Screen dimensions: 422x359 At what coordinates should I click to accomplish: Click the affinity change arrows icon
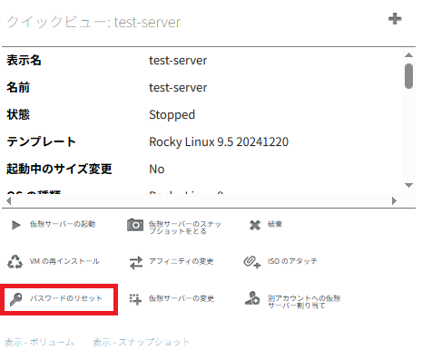(x=136, y=263)
